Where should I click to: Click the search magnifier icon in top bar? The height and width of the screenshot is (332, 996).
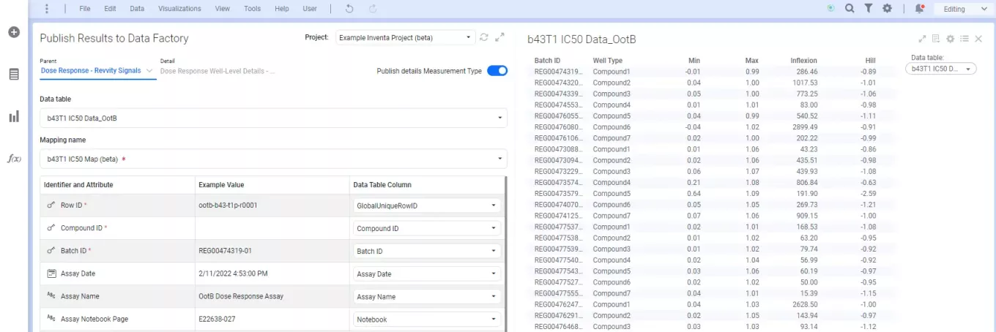click(850, 9)
